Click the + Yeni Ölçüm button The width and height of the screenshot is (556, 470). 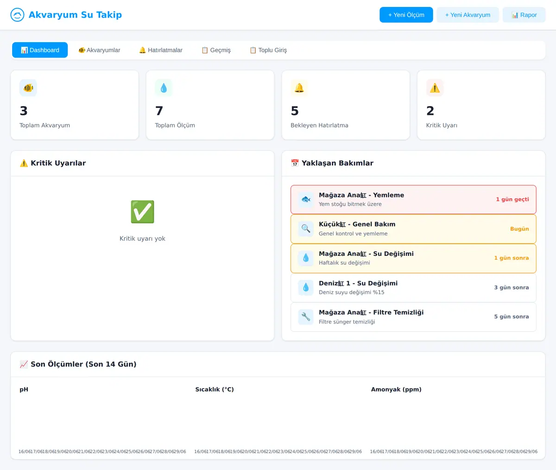click(x=406, y=15)
